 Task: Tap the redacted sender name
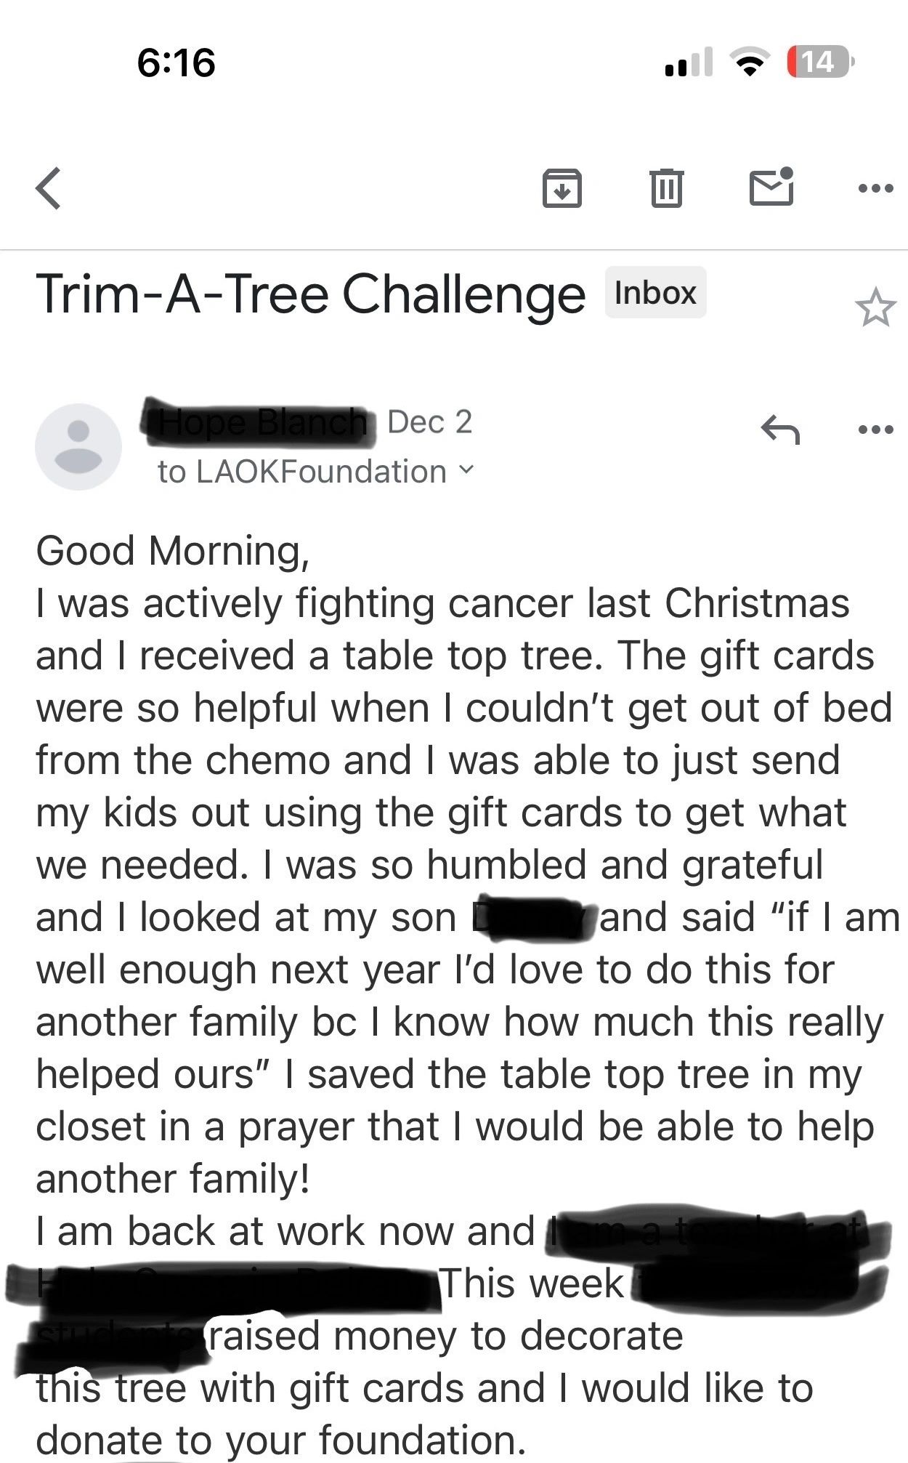pos(260,422)
